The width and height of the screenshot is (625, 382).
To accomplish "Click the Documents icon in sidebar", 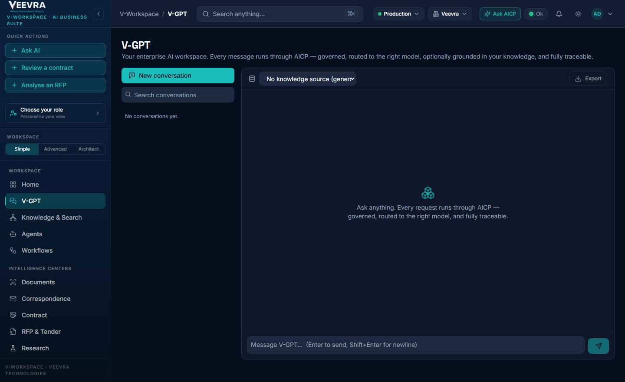I will (13, 282).
